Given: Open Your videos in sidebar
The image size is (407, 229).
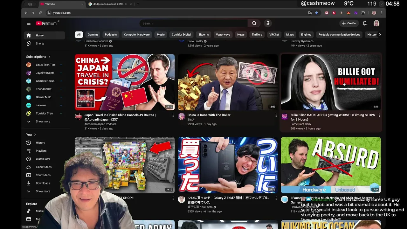Looking at the screenshot, I should coord(44,175).
